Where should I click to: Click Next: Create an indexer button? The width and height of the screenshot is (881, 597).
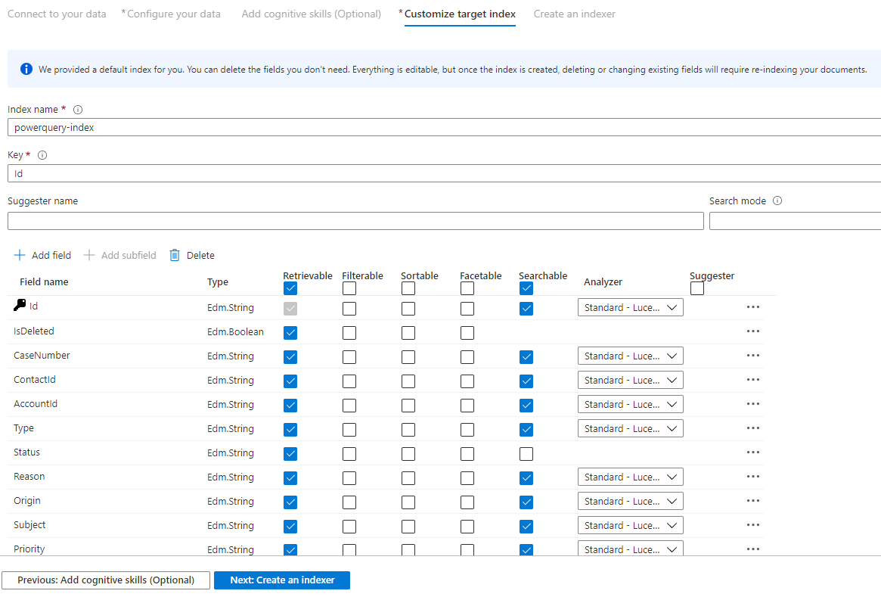tap(282, 580)
